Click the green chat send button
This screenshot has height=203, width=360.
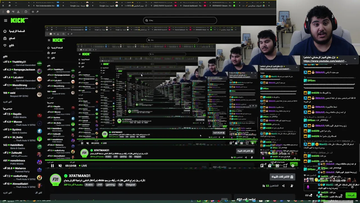click(x=351, y=195)
